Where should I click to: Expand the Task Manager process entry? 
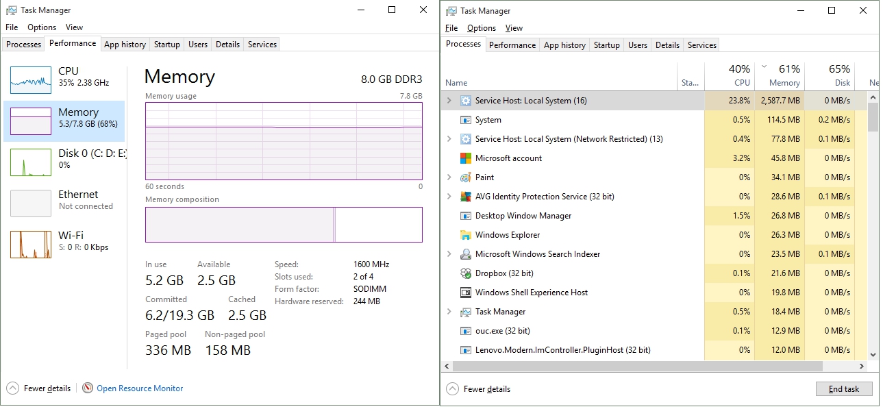tap(449, 312)
